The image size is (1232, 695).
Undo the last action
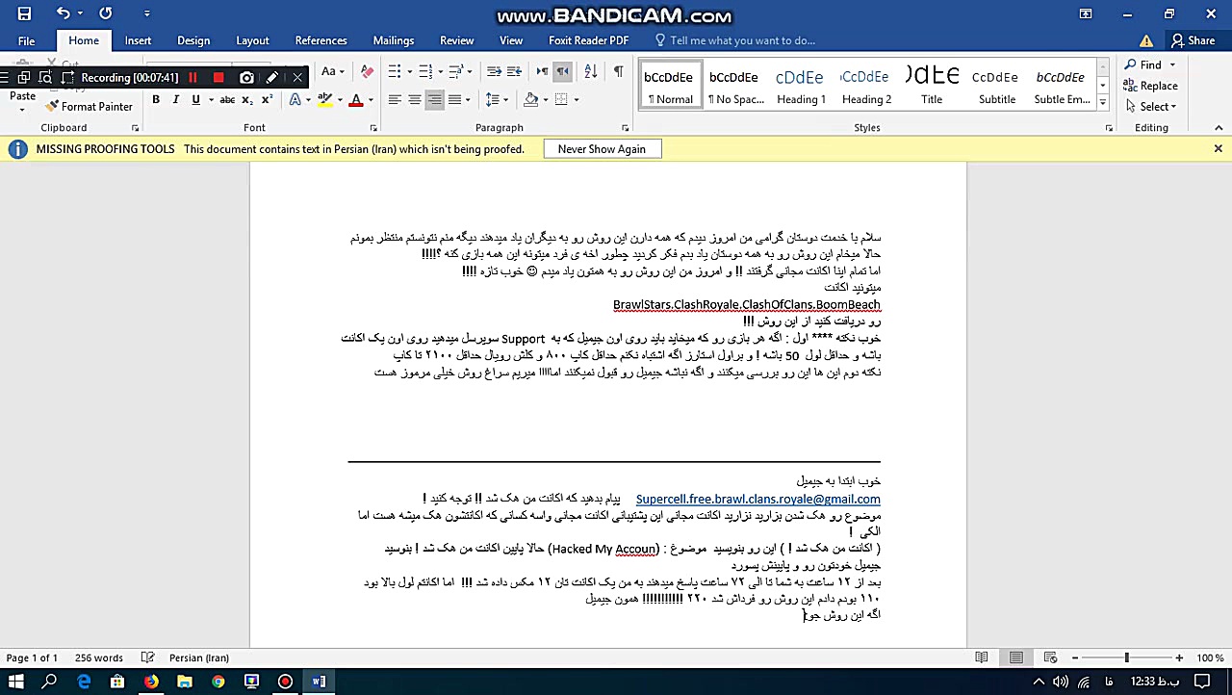tap(63, 13)
